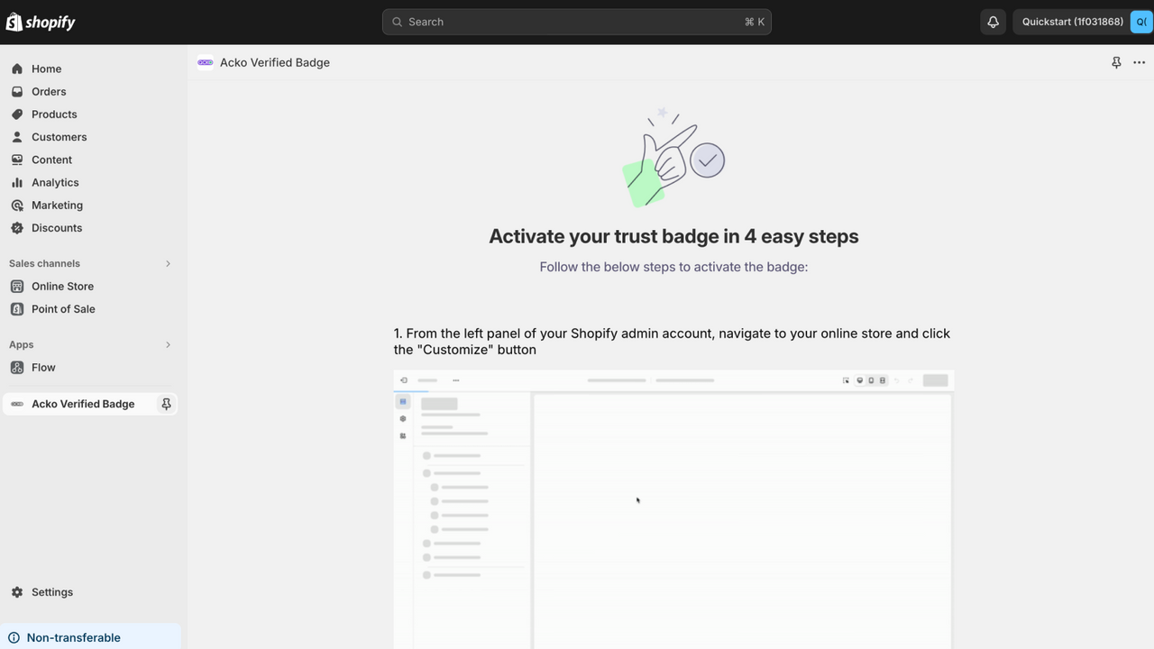Click the Content icon in sidebar
Viewport: 1154px width, 649px height.
pyautogui.click(x=17, y=160)
